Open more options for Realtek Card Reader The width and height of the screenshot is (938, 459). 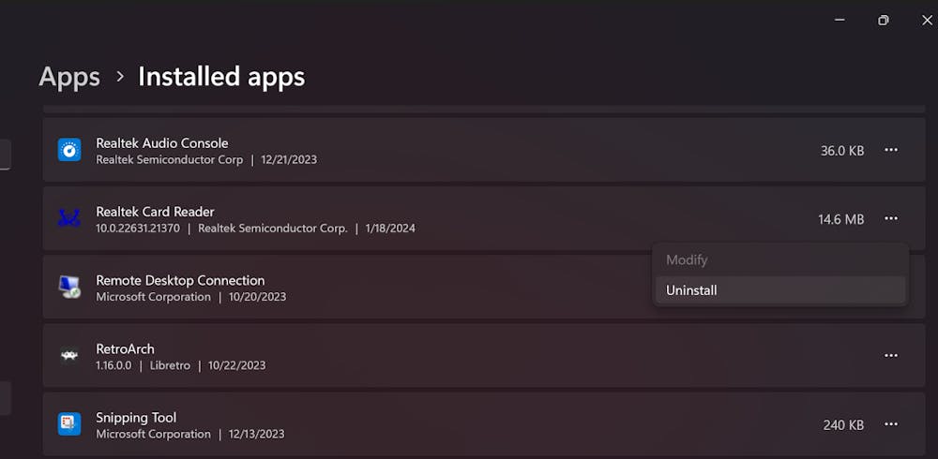(x=891, y=218)
